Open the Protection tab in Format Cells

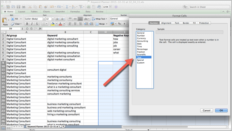tap(204, 23)
